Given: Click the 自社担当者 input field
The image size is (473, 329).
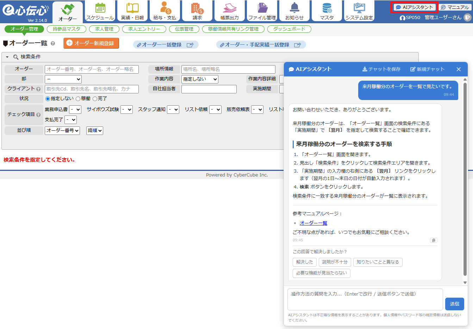Looking at the screenshot, I should click(x=209, y=89).
